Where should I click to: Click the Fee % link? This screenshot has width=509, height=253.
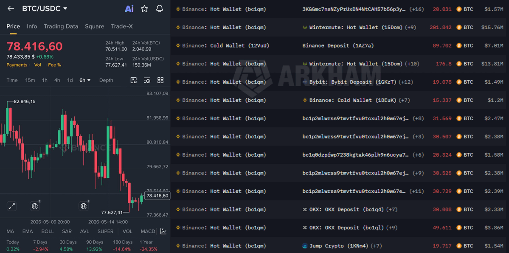coord(54,65)
